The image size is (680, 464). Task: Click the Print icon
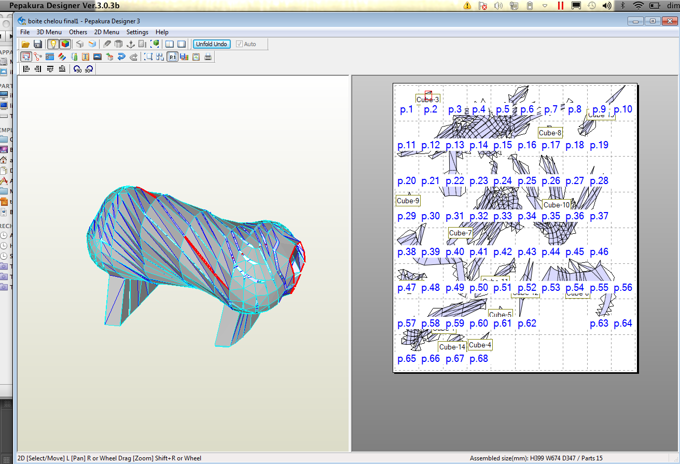coord(208,57)
